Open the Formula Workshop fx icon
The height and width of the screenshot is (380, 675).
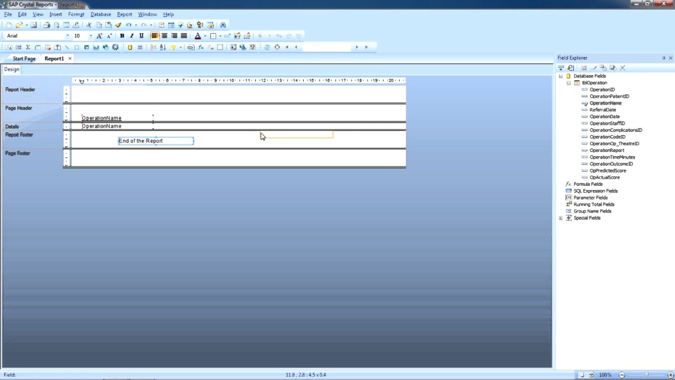click(x=201, y=47)
